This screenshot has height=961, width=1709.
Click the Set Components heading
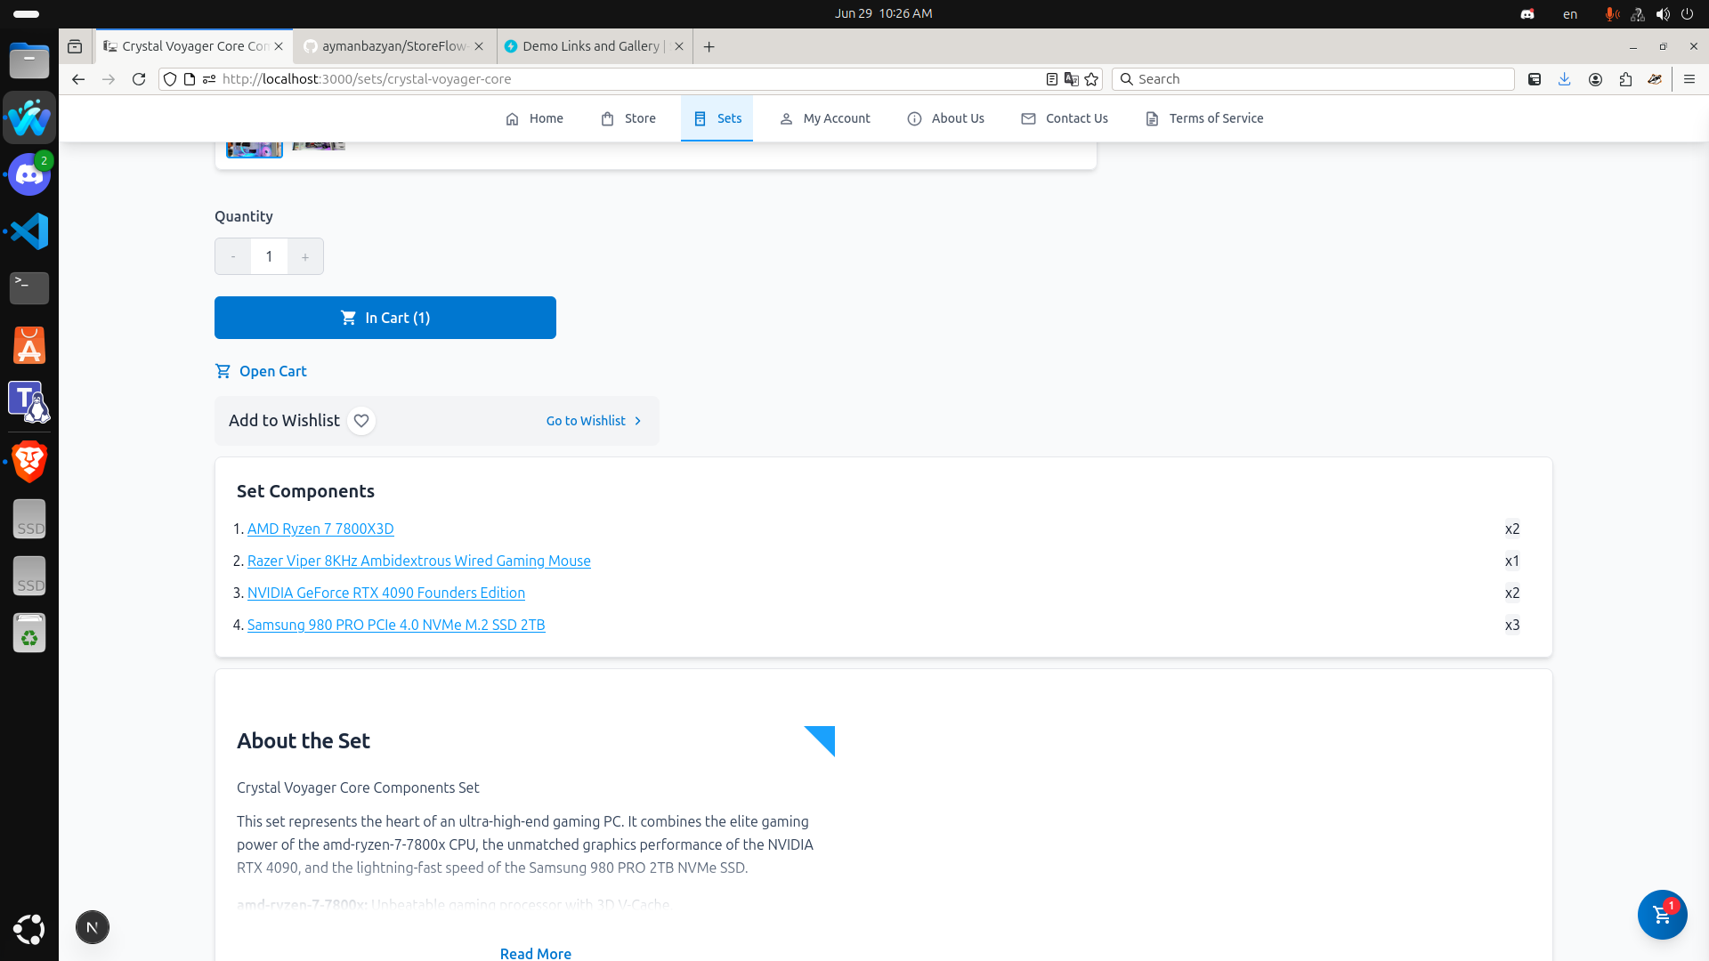305,491
